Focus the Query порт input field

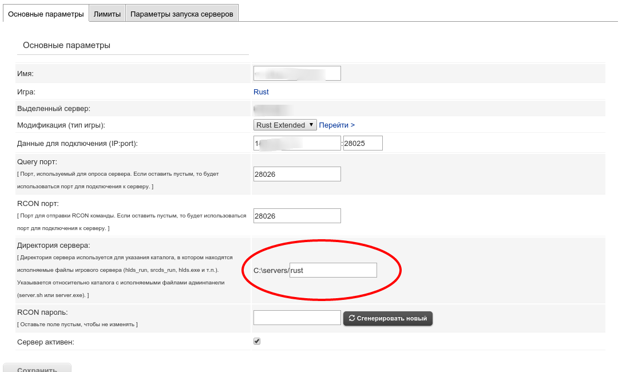click(x=297, y=174)
